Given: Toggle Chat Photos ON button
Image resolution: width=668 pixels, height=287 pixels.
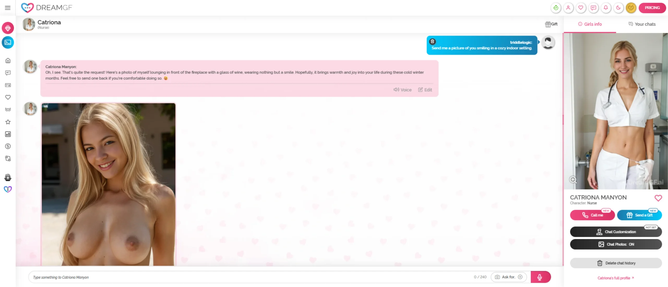Looking at the screenshot, I should point(616,244).
